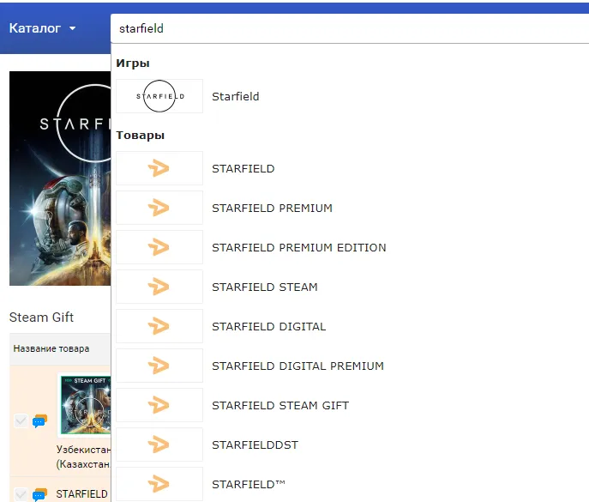Viewport: 589px width, 502px height.
Task: Sort by the Название товара column header
Action: pyautogui.click(x=51, y=348)
